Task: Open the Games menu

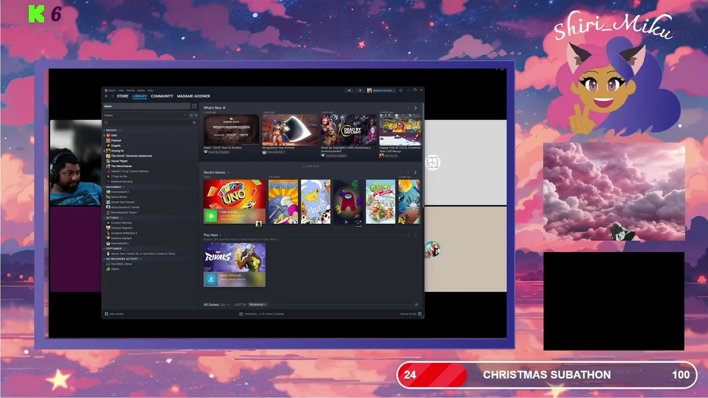Action: (x=141, y=91)
